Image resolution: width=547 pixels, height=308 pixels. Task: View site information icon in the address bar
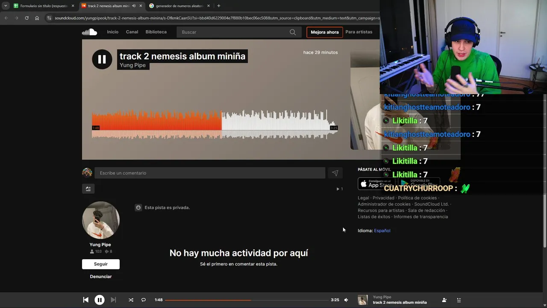tap(49, 18)
